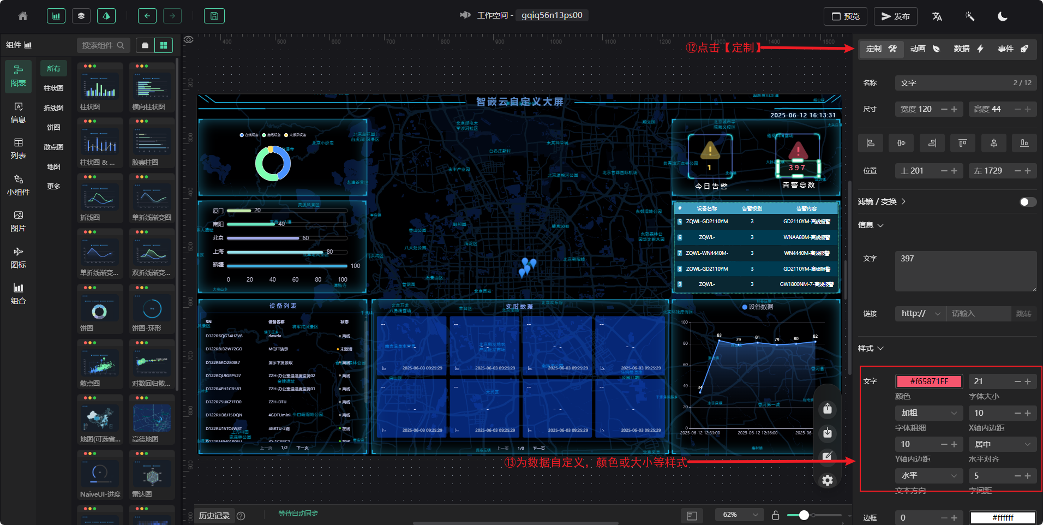Viewport: 1043px width, 525px height.
Task: Open the 数据 data tab
Action: [x=968, y=49]
